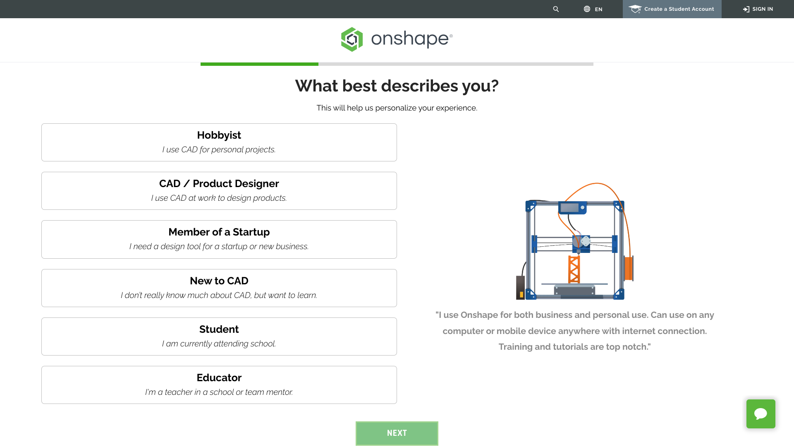Click the customer testimonial quote text
This screenshot has height=447, width=794.
pyautogui.click(x=574, y=331)
